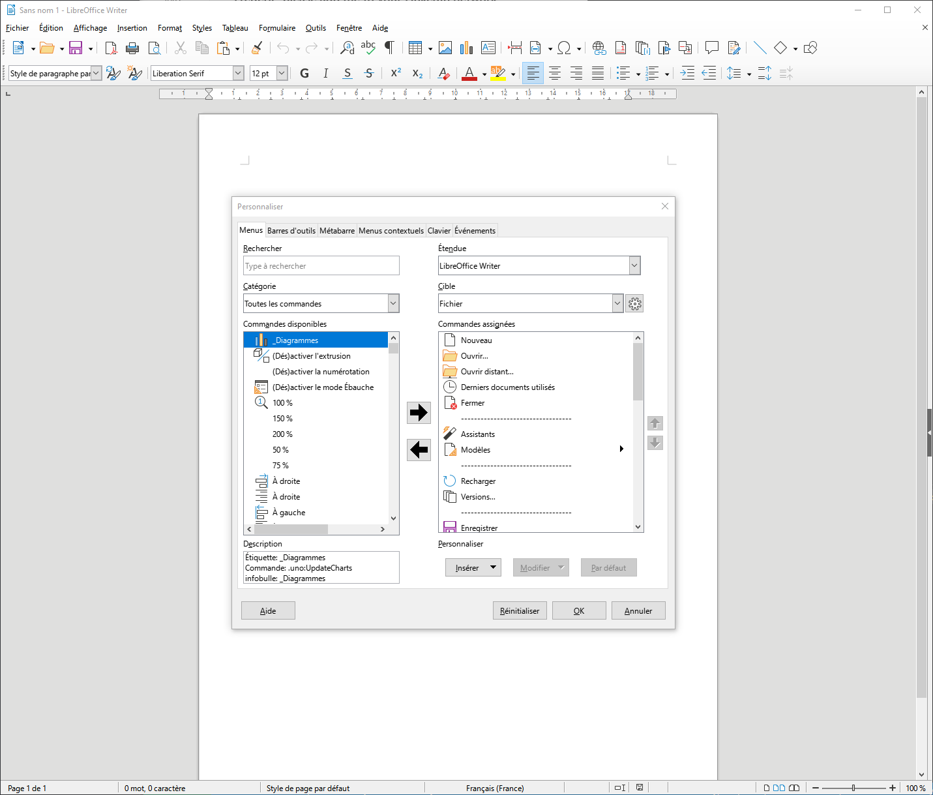Open the Insert table tool
The height and width of the screenshot is (795, 933).
(x=415, y=48)
